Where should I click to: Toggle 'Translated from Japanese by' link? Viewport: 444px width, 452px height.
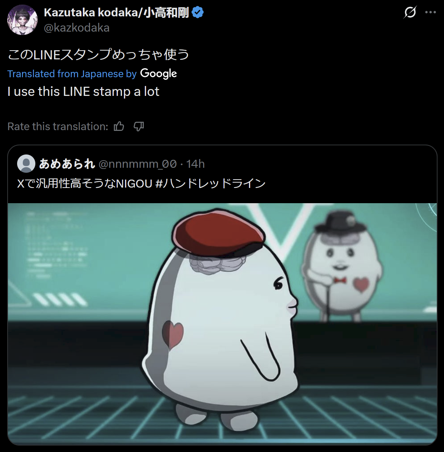point(72,74)
